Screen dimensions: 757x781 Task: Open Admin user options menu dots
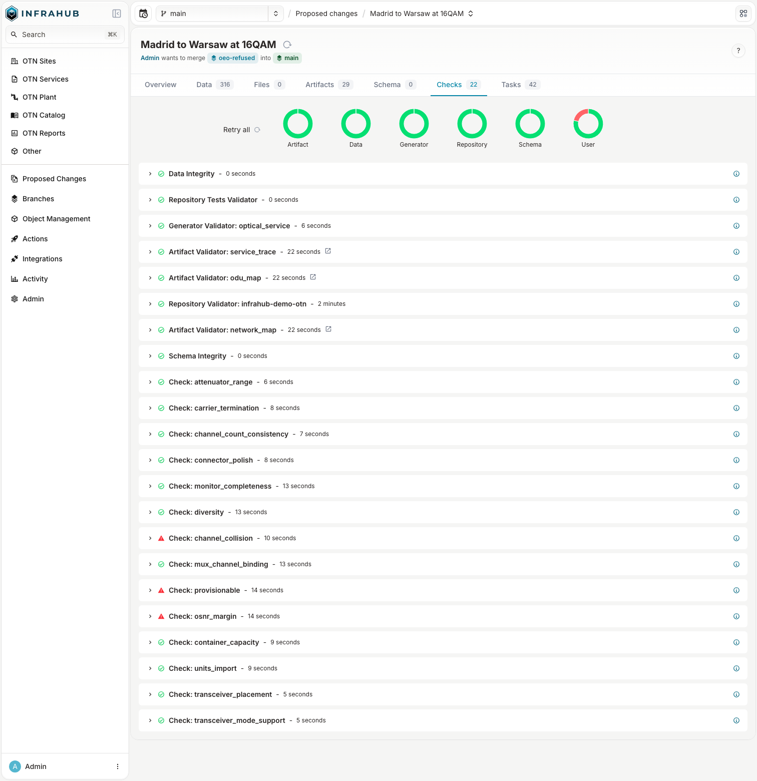point(118,766)
